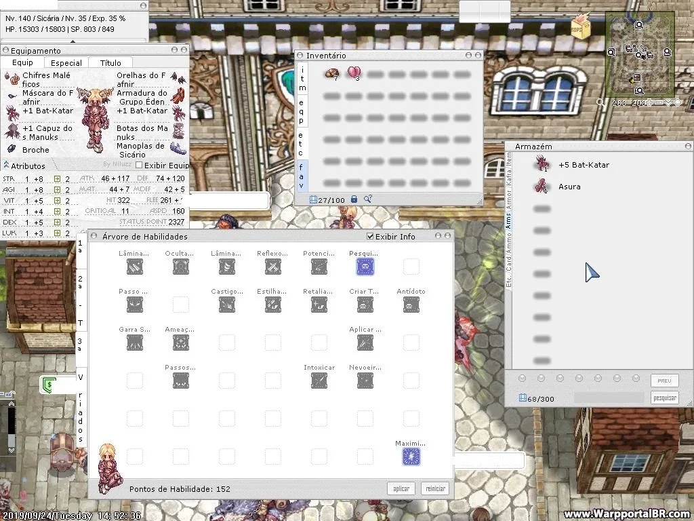Image resolution: width=694 pixels, height=521 pixels.
Task: Click the Criar T... skill icon
Action: coord(365,305)
